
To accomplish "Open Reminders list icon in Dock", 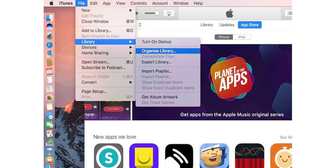I will click(x=49, y=80).
